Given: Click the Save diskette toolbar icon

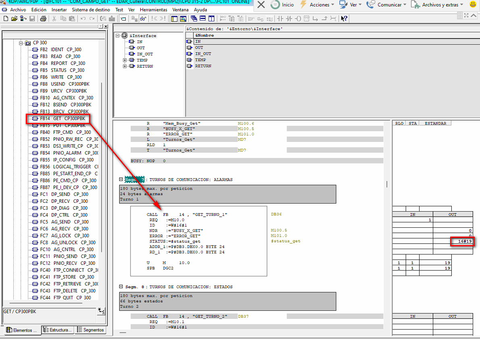Looking at the screenshot, I should pos(32,19).
